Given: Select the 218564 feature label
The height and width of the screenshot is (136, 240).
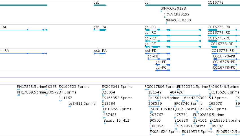Looking at the screenshot, I should 109,104.
